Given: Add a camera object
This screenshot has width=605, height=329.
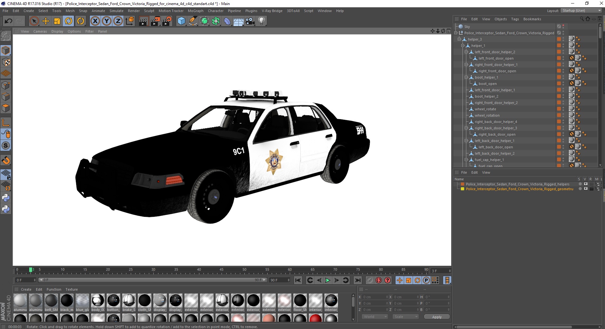Looking at the screenshot, I should pos(250,21).
